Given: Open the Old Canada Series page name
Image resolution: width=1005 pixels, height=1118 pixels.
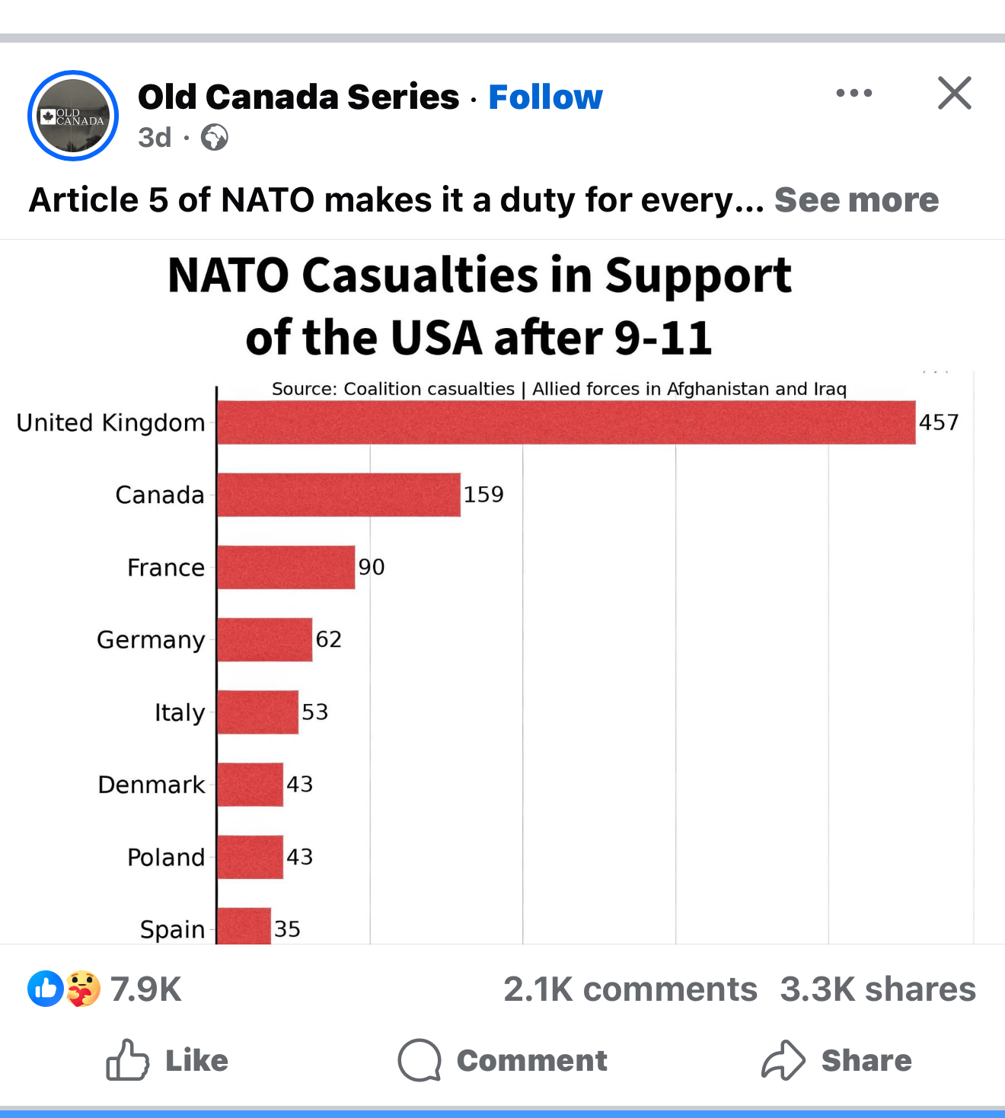Looking at the screenshot, I should coord(298,97).
